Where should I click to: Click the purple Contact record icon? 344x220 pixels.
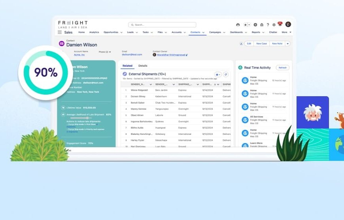[x=62, y=43]
